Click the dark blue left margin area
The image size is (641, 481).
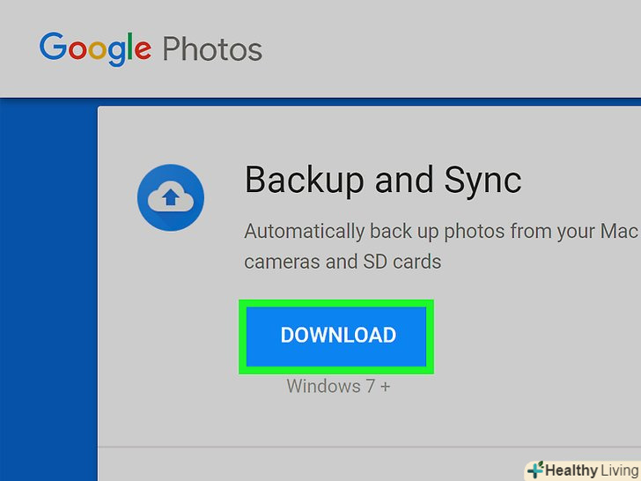click(48, 291)
